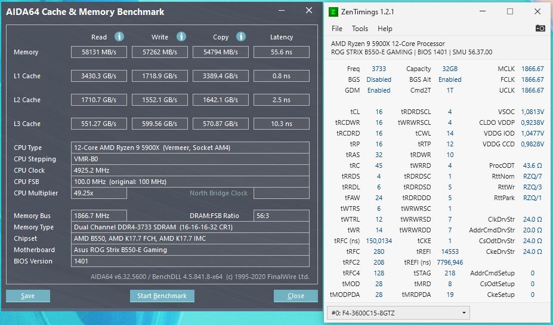Select the L3 Cache Latency value 10.3 ns
The height and width of the screenshot is (325, 553).
(282, 124)
